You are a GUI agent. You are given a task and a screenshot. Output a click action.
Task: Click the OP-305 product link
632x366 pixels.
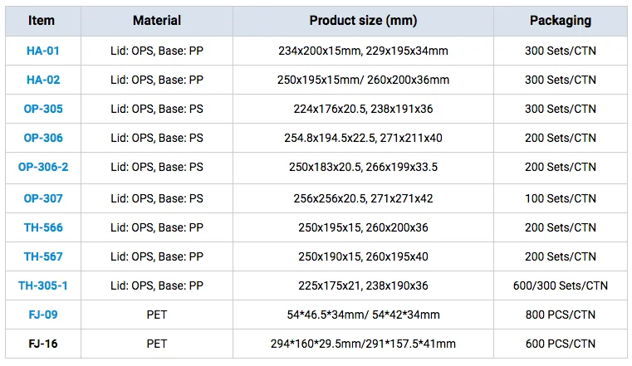(x=43, y=109)
